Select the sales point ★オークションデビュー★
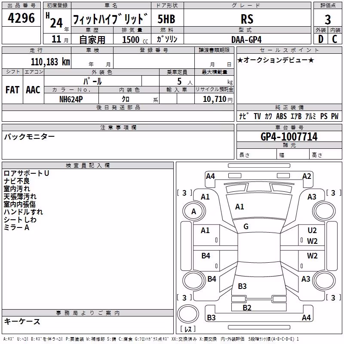 pos(276,60)
